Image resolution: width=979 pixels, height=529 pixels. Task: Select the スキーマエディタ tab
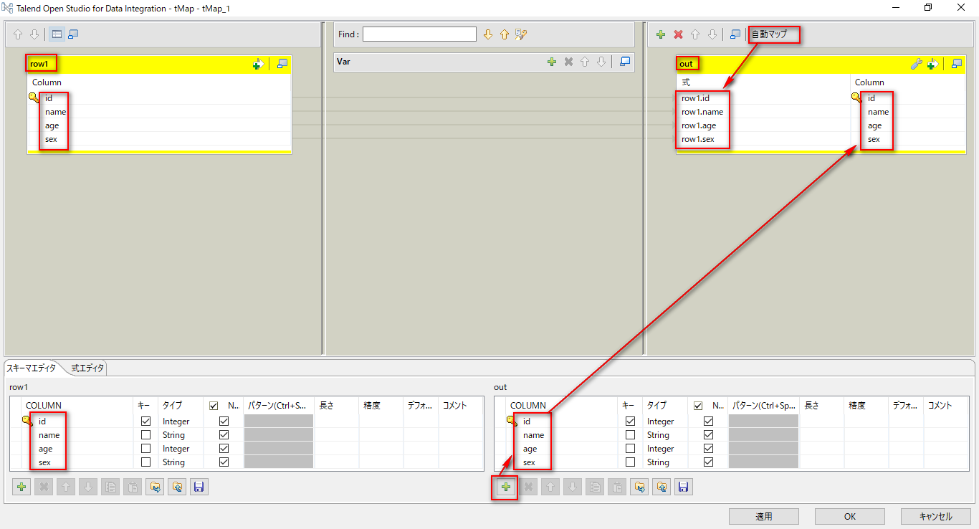pos(32,368)
